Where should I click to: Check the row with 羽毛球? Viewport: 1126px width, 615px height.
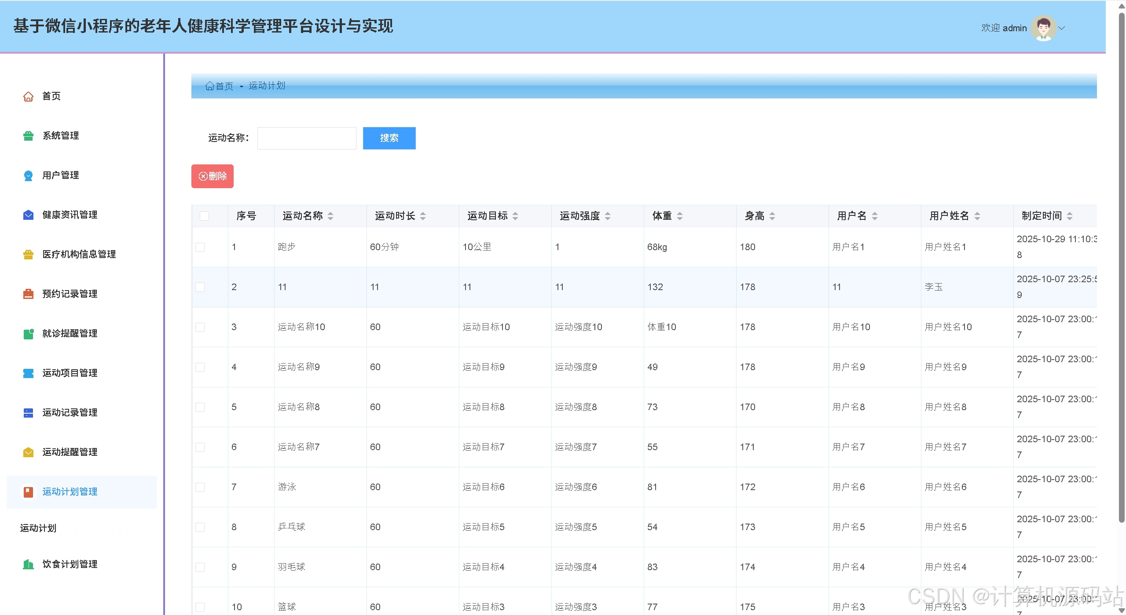tap(200, 567)
